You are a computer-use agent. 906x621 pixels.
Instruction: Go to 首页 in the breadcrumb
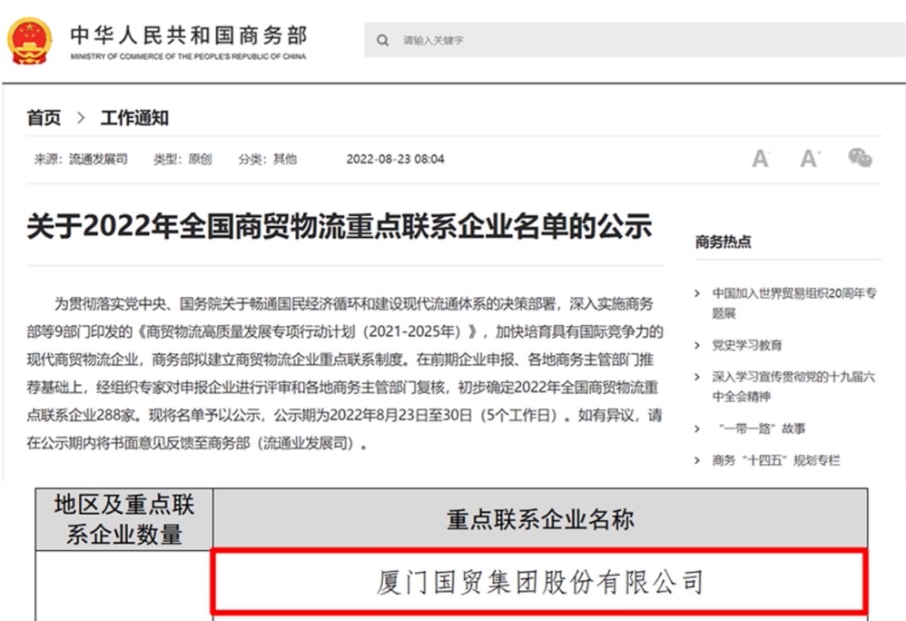pos(44,118)
